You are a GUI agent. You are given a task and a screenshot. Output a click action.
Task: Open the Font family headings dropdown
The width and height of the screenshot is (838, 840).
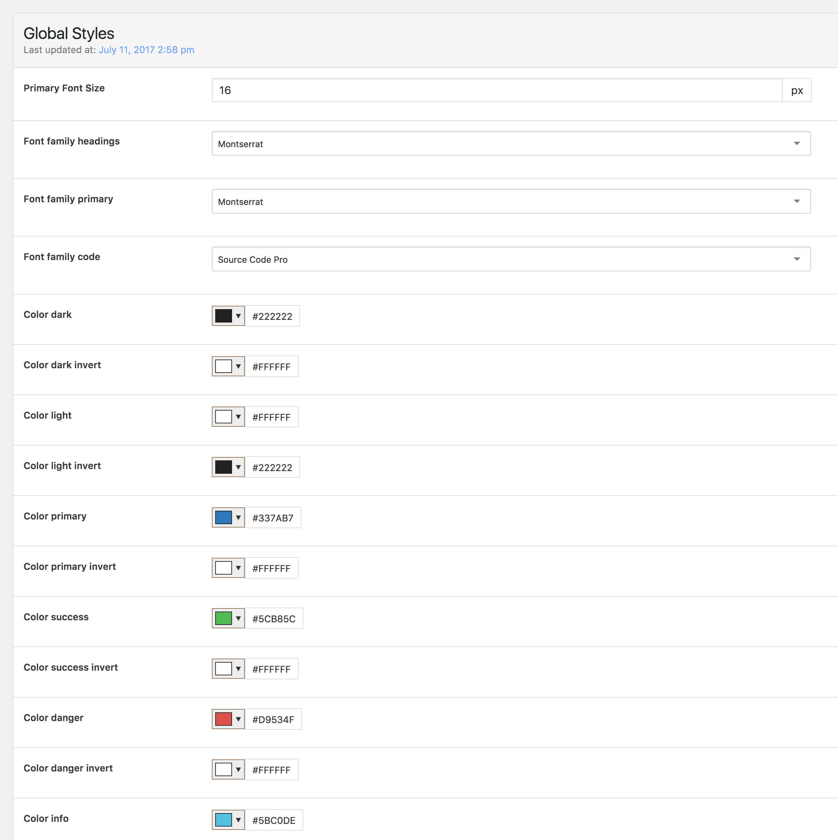click(x=511, y=143)
